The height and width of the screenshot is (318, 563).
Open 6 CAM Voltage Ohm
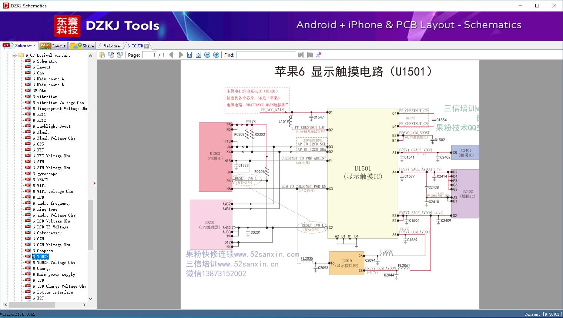51,245
